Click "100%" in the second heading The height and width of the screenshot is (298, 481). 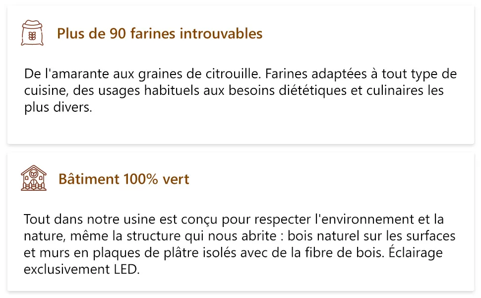pos(141,179)
